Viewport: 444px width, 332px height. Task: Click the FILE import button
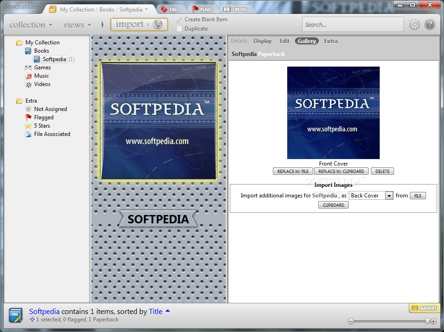418,196
